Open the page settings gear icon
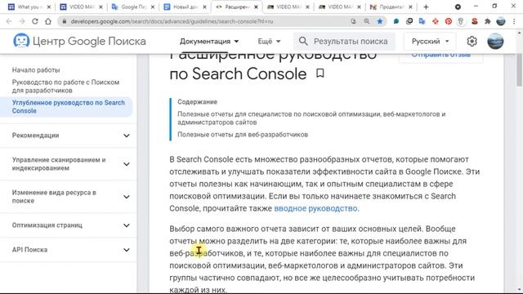The width and height of the screenshot is (523, 294). pyautogui.click(x=472, y=42)
